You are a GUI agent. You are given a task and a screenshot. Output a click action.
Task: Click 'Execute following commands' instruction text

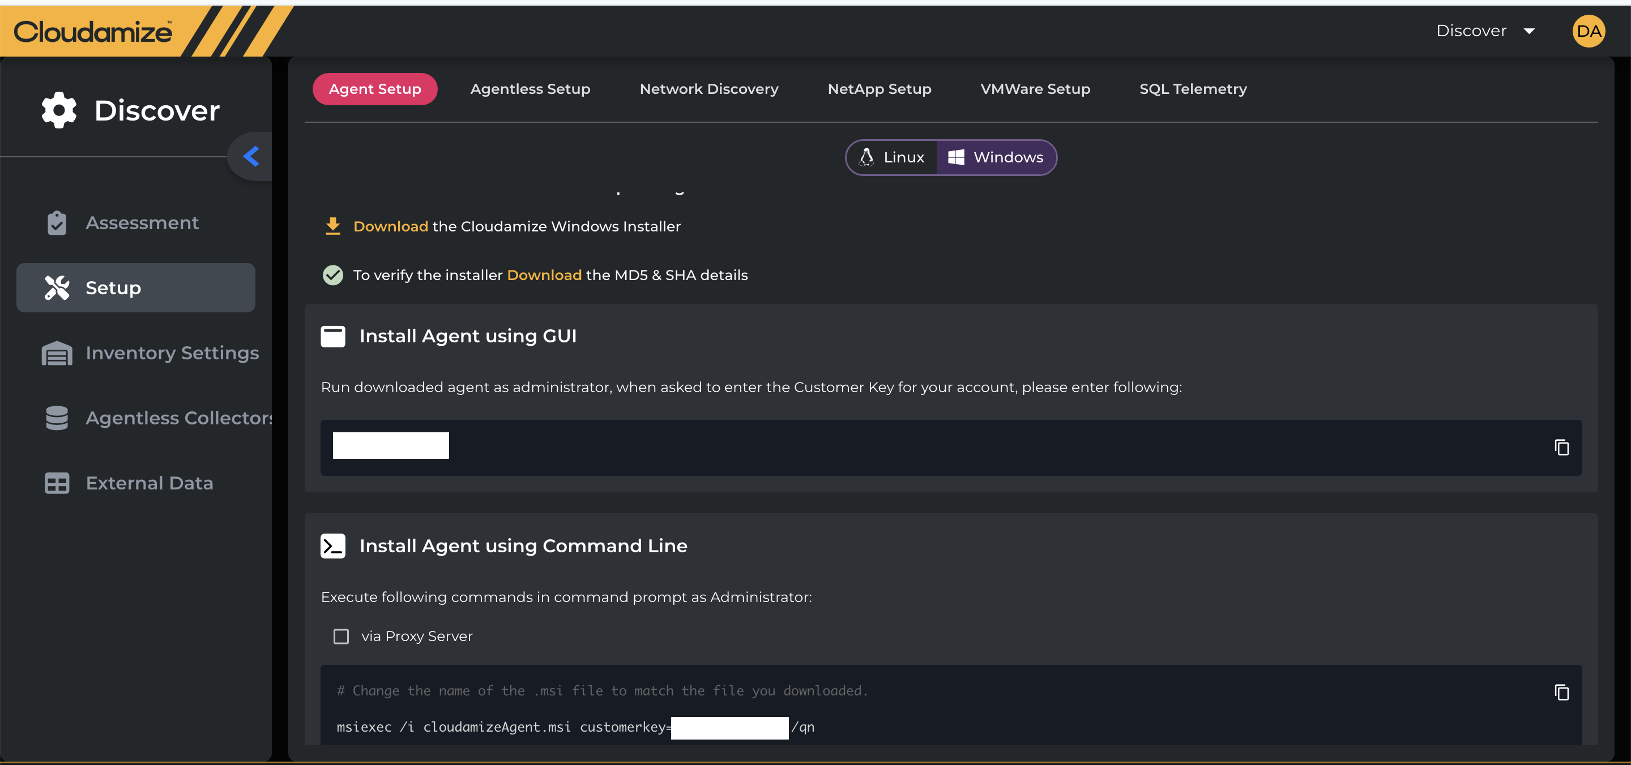click(567, 598)
